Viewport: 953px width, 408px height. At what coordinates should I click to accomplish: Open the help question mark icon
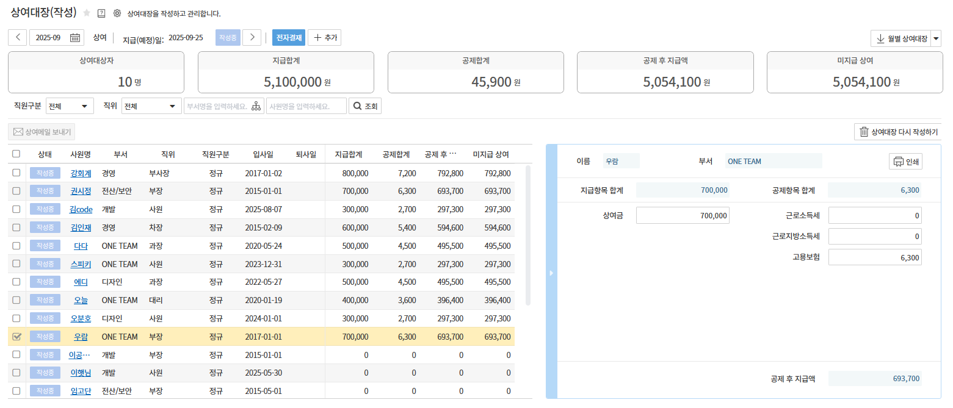pyautogui.click(x=101, y=13)
